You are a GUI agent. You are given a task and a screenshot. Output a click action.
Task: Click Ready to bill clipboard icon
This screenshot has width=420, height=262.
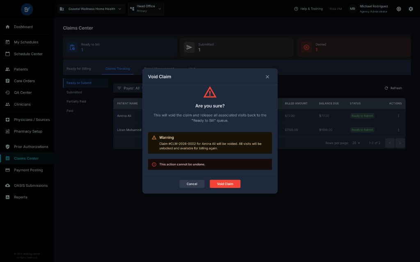tap(72, 47)
